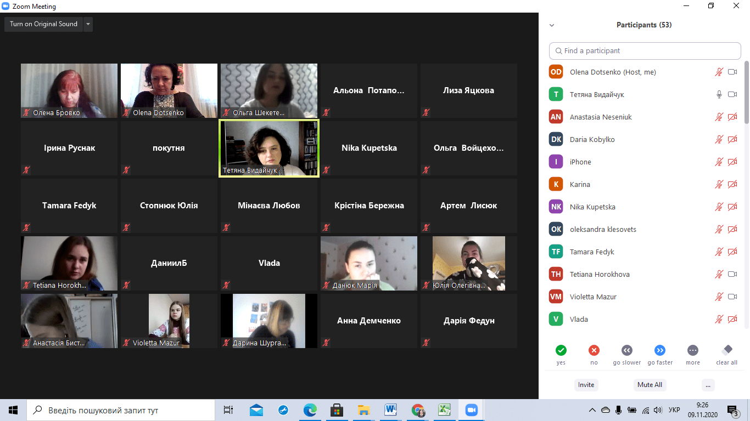
Task: Select Violetta Mazur in the participants list
Action: 593,297
